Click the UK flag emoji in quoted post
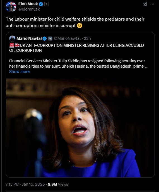Screen dimensions: 159x192 click(17, 45)
